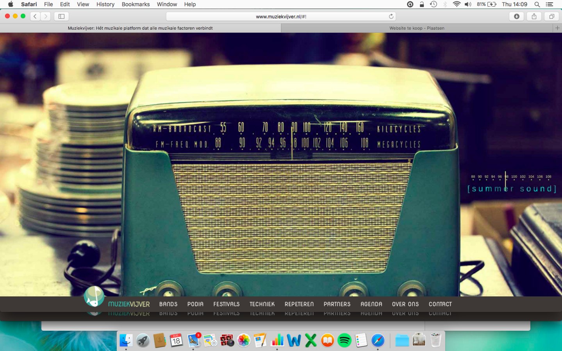Viewport: 562px width, 351px height.
Task: Open the OVER ONS navigation link
Action: 405,304
